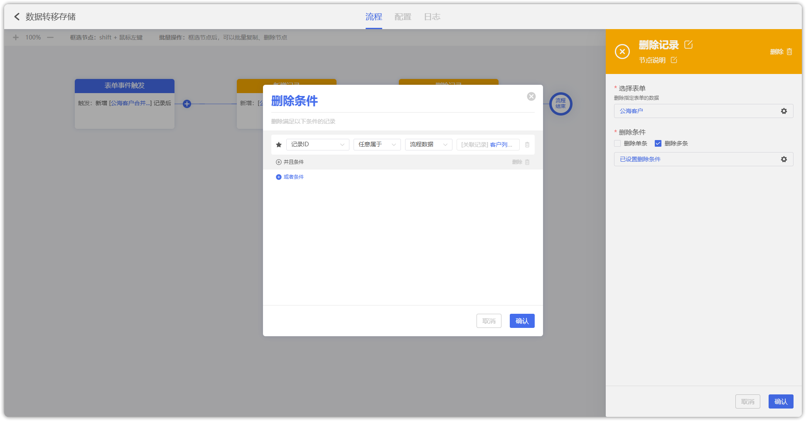Open the 记录ID field dropdown
The height and width of the screenshot is (421, 806).
317,144
